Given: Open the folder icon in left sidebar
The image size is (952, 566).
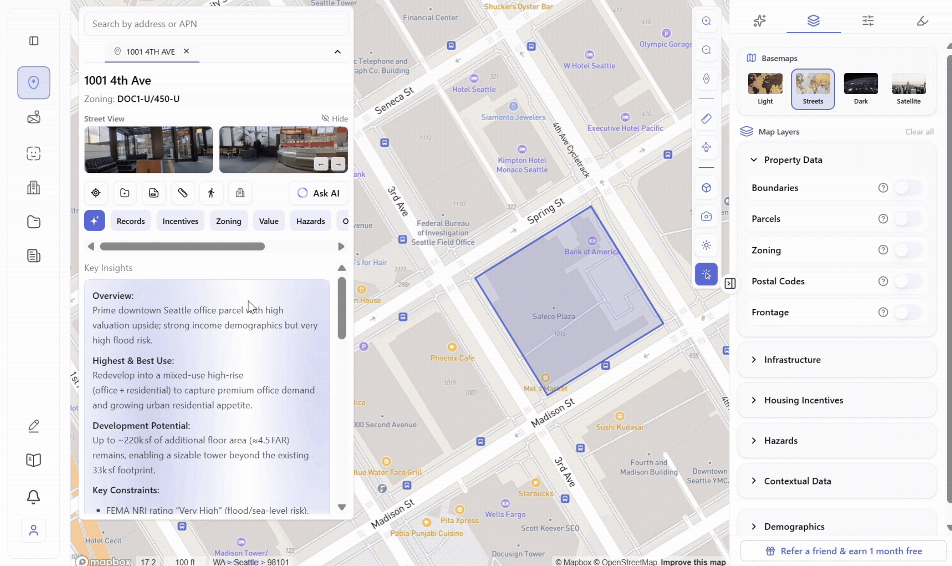Looking at the screenshot, I should [34, 222].
